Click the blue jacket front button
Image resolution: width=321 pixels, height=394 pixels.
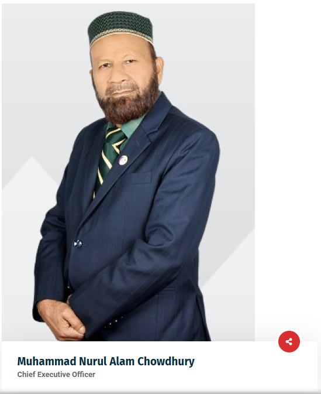point(78,244)
